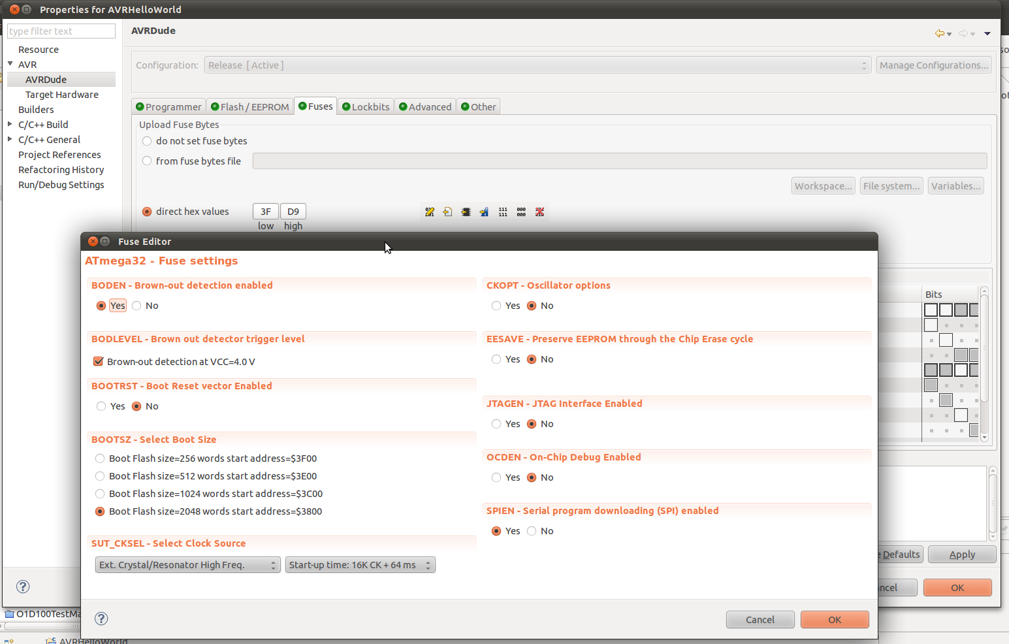1009x644 pixels.
Task: Click the File system... button
Action: point(891,186)
